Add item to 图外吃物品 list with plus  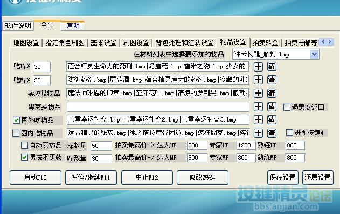point(258,120)
